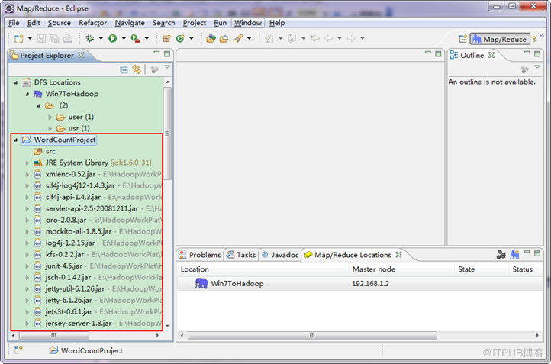The width and height of the screenshot is (551, 364).
Task: Open the Window menu
Action: pos(248,23)
